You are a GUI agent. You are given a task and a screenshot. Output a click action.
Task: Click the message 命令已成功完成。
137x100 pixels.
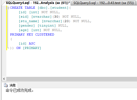click(x=20, y=90)
